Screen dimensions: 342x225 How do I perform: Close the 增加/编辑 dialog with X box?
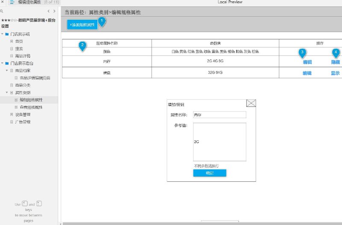point(251,103)
